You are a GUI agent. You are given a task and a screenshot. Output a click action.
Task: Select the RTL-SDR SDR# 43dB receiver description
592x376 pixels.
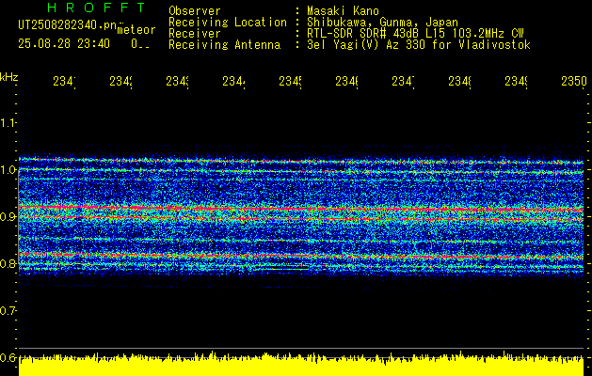[415, 34]
